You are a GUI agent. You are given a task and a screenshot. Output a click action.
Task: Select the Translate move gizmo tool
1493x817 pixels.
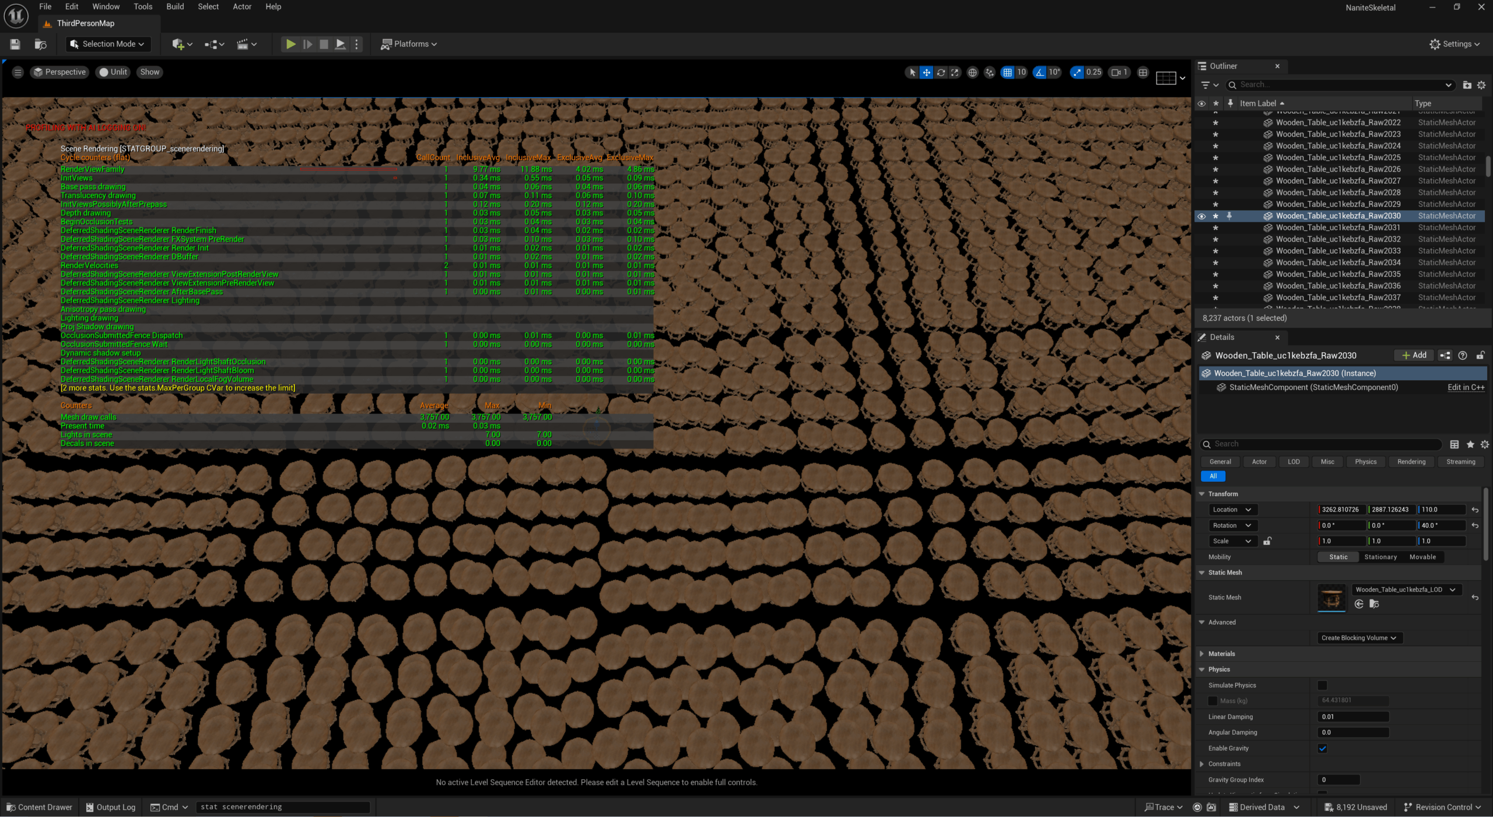[926, 72]
